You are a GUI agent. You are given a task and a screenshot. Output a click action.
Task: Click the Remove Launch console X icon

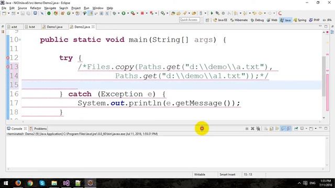coord(252,128)
